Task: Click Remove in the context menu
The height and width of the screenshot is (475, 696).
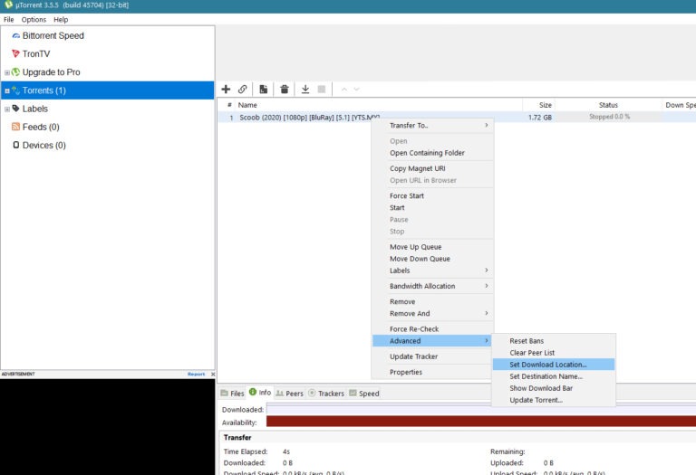Action: pos(433,302)
